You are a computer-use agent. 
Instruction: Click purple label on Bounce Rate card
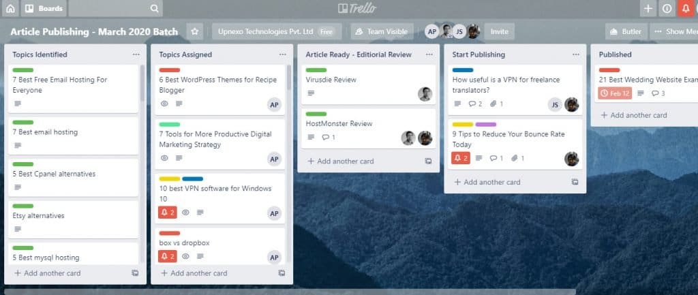pyautogui.click(x=485, y=125)
